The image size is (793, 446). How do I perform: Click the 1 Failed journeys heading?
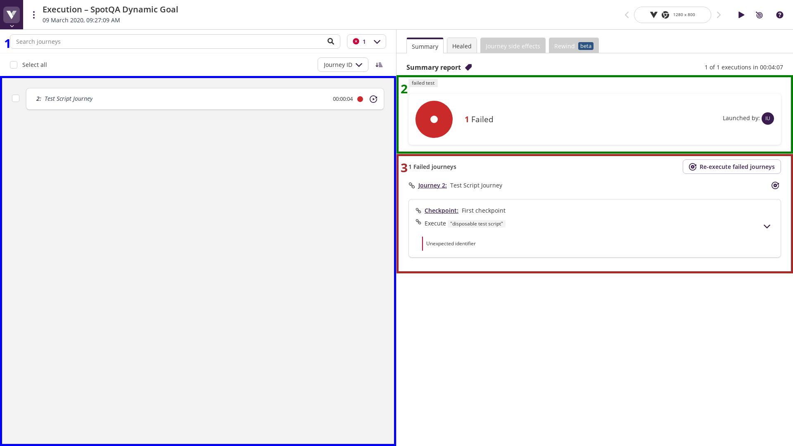432,167
